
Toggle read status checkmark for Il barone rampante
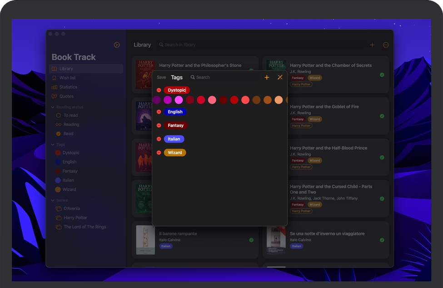tap(251, 240)
